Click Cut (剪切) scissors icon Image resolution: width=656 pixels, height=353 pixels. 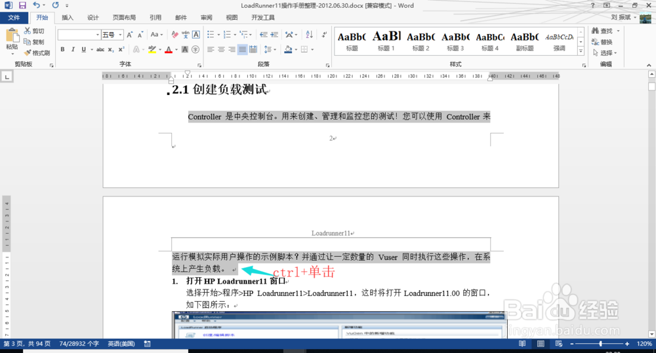[27, 31]
